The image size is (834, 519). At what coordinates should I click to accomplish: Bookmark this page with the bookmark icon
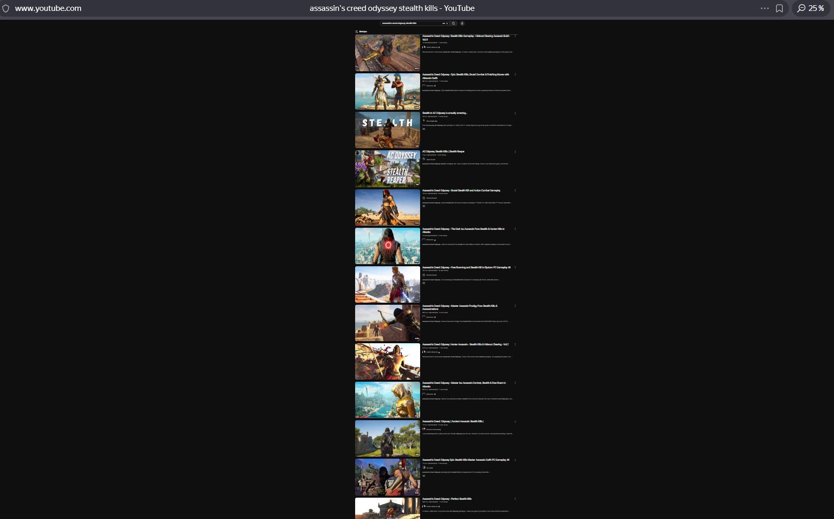pos(779,8)
